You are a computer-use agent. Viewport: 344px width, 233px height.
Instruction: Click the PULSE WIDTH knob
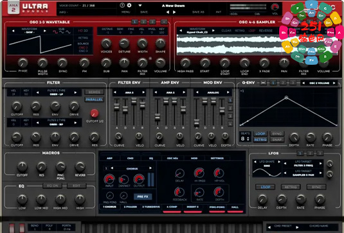pos(42,63)
